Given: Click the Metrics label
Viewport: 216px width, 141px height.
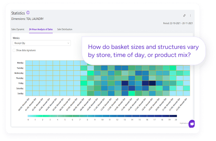Looking at the screenshot, I should point(16,38).
